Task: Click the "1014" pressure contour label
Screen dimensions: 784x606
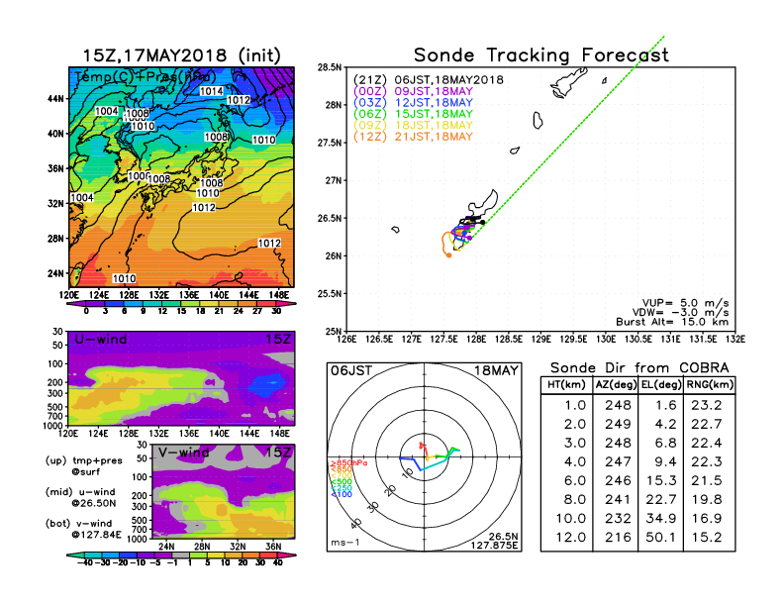Action: pos(212,91)
